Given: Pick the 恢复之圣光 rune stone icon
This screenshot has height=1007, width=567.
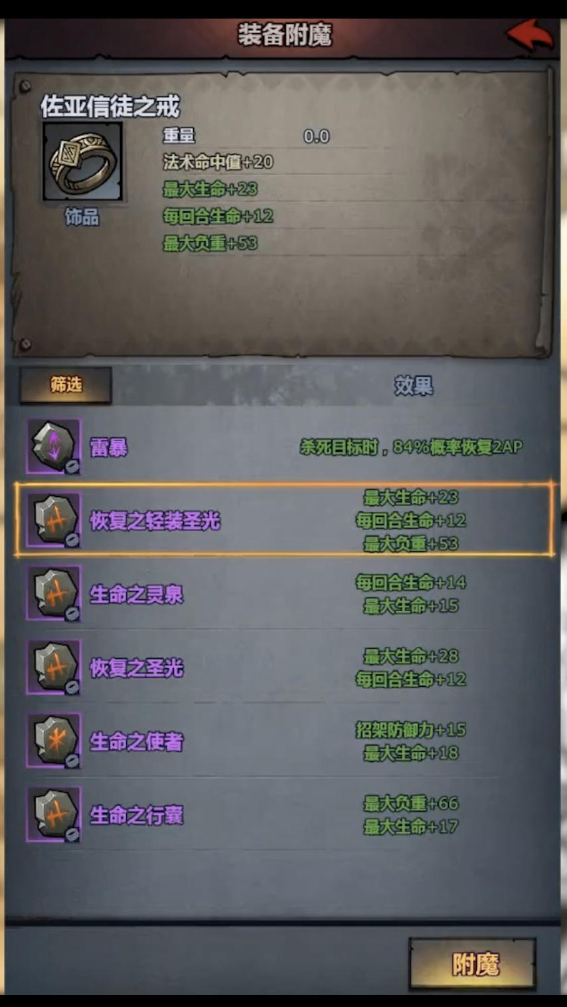Looking at the screenshot, I should click(x=54, y=668).
